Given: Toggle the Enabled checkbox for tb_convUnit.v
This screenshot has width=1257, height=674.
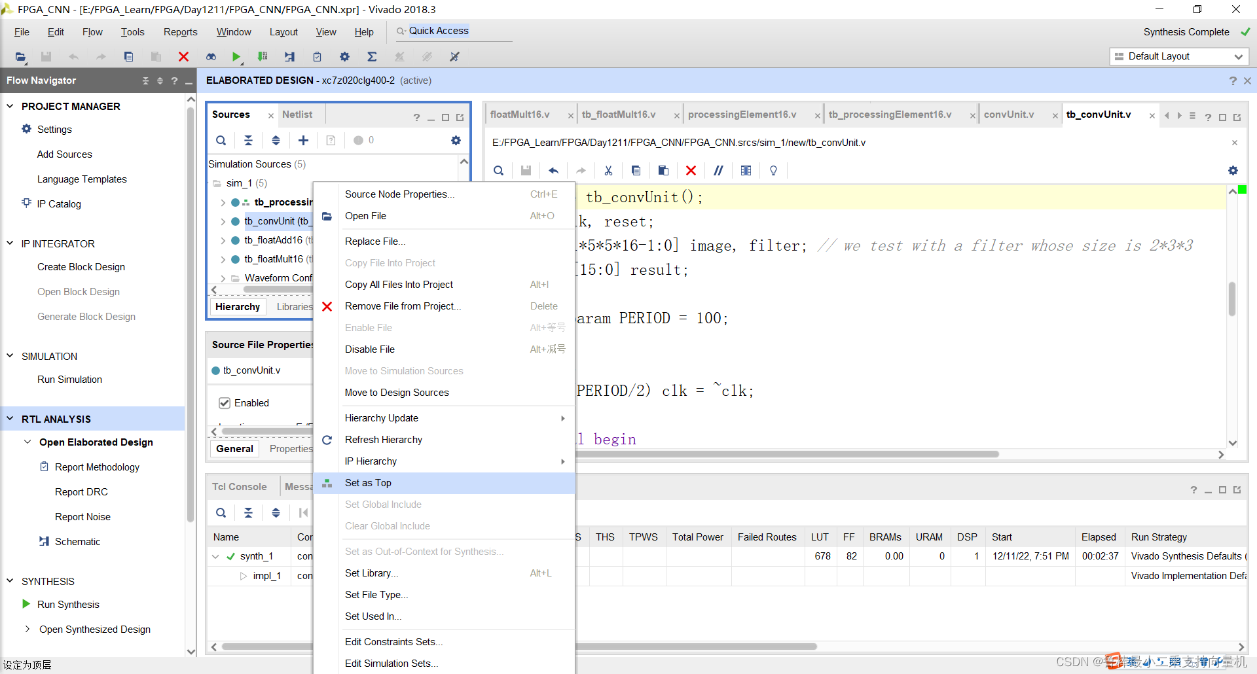Looking at the screenshot, I should click(x=225, y=403).
